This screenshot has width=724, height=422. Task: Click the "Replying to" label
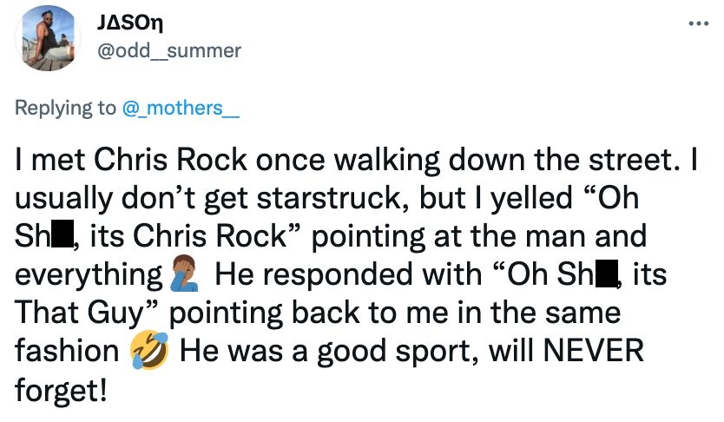(66, 108)
